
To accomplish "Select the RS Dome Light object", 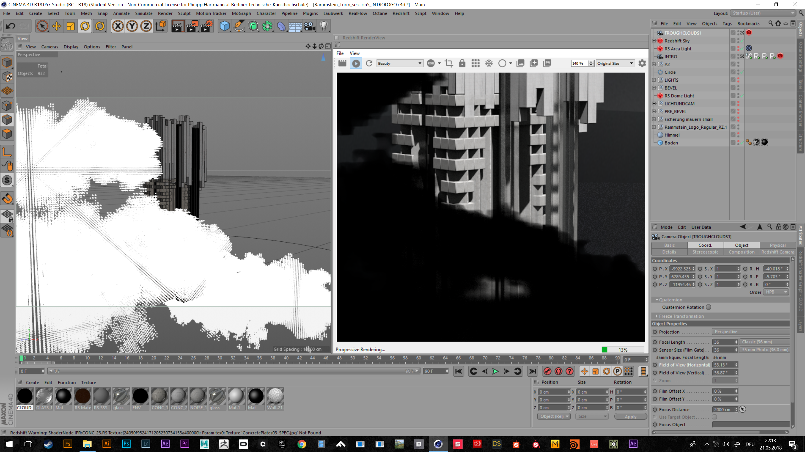I will point(679,96).
